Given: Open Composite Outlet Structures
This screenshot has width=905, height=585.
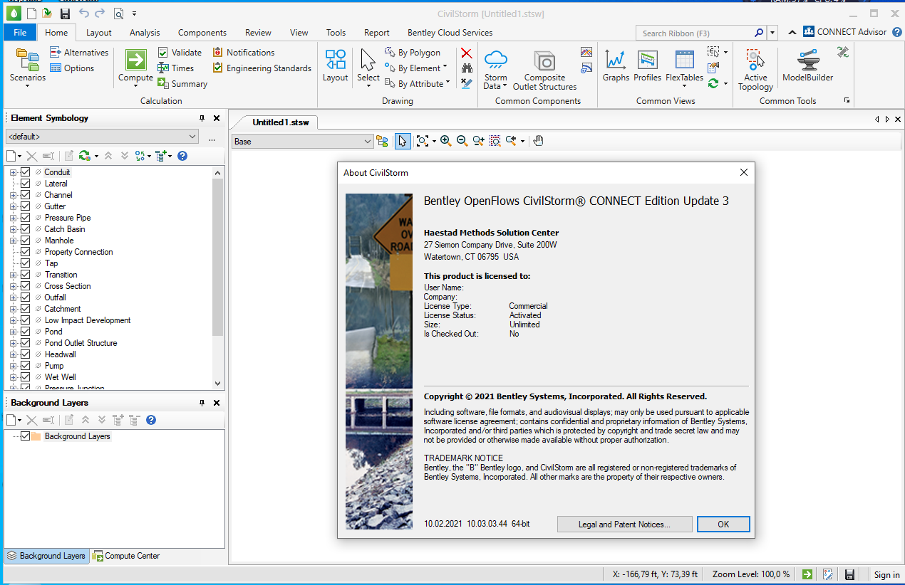Looking at the screenshot, I should point(544,70).
